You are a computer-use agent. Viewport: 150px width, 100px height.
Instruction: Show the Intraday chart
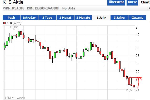pyautogui.click(x=29, y=18)
